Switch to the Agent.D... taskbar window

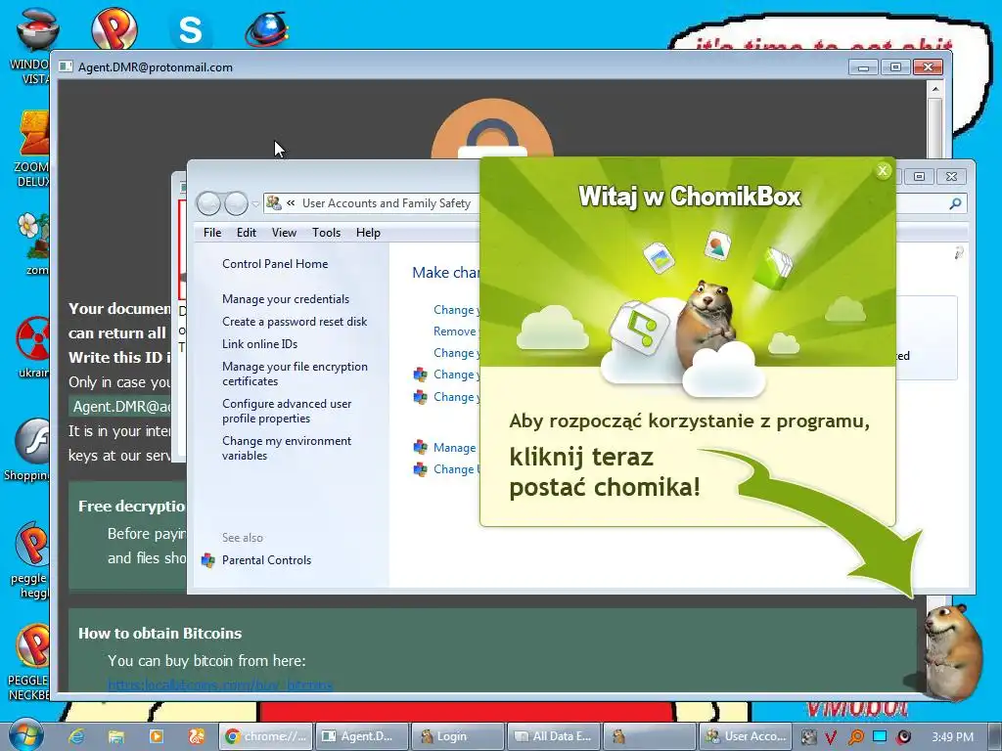(x=362, y=736)
